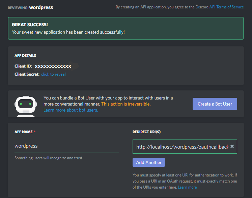This screenshot has height=198, width=252.
Task: Click the Add Another button
Action: coord(149,162)
